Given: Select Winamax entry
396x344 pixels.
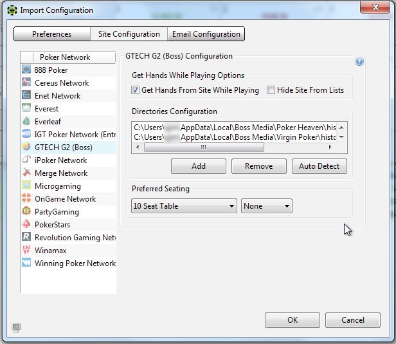Looking at the screenshot, I should 68,251.
